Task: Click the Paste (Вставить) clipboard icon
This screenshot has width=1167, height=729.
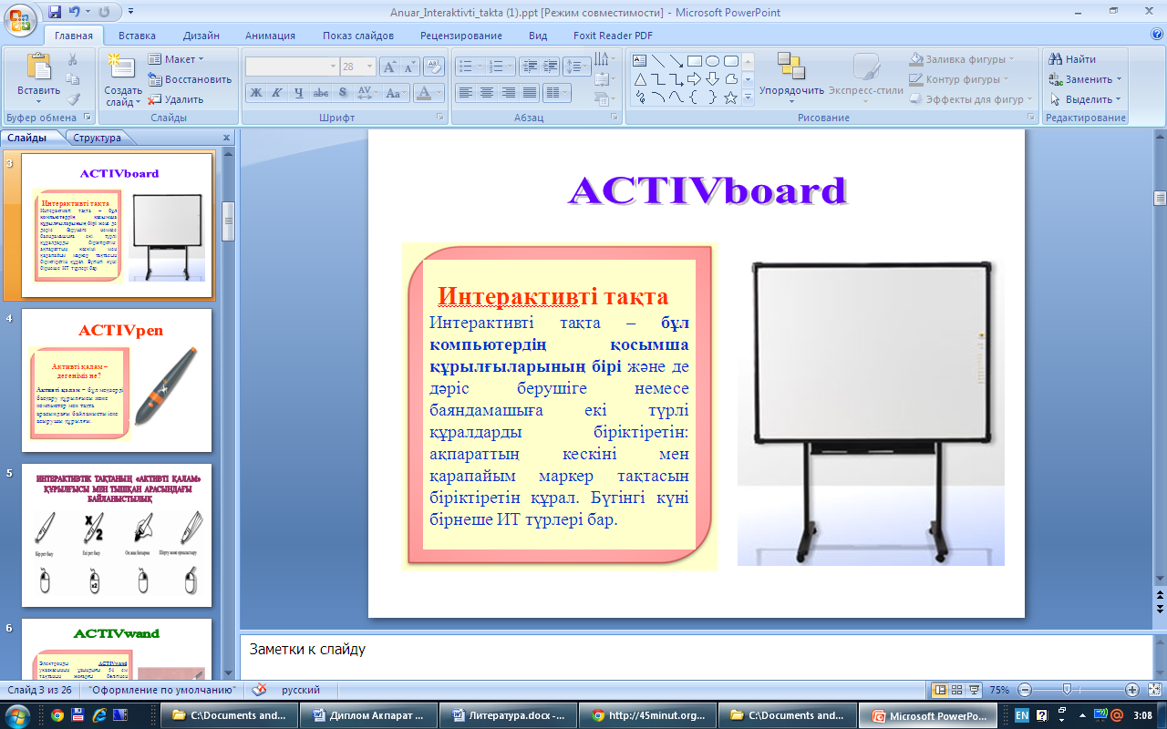Action: click(38, 67)
